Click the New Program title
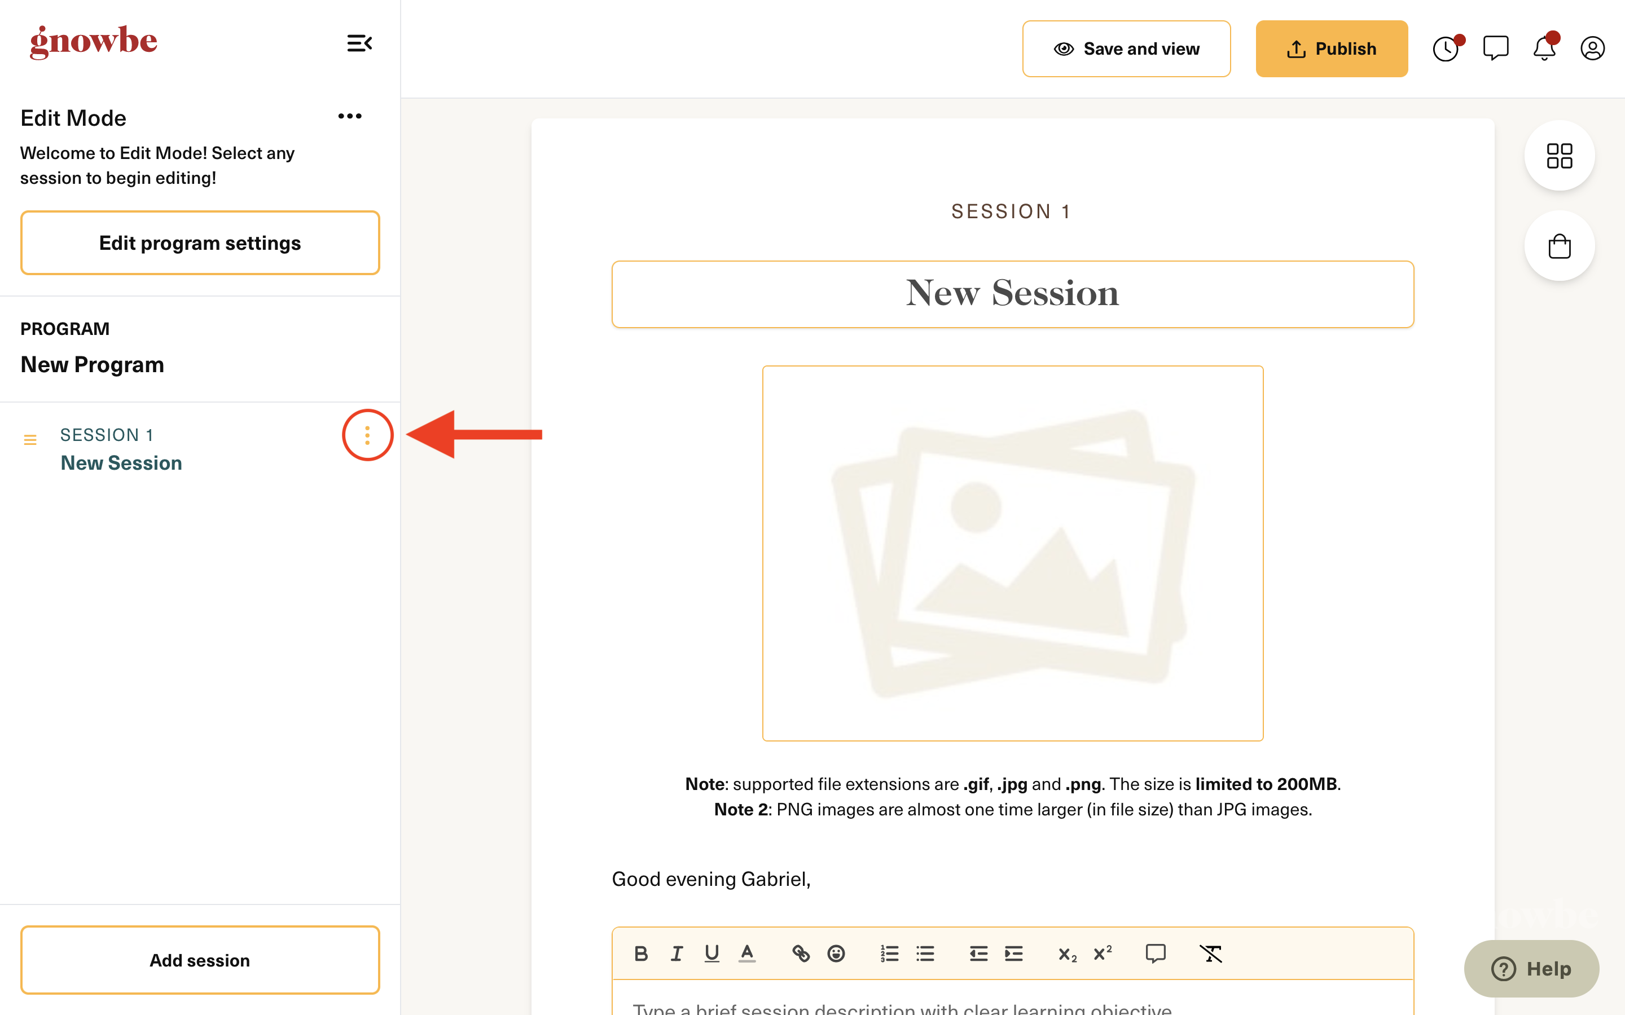1625x1015 pixels. coord(93,364)
